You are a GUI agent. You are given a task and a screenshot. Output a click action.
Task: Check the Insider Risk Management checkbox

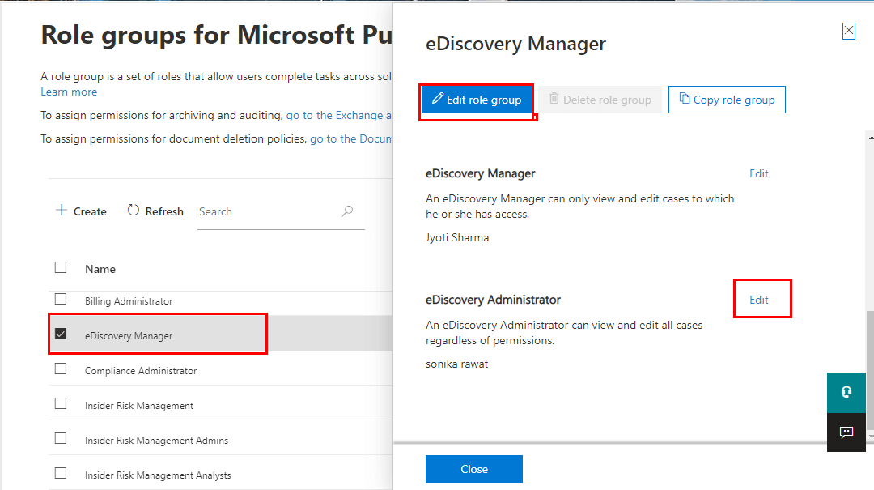pyautogui.click(x=61, y=403)
